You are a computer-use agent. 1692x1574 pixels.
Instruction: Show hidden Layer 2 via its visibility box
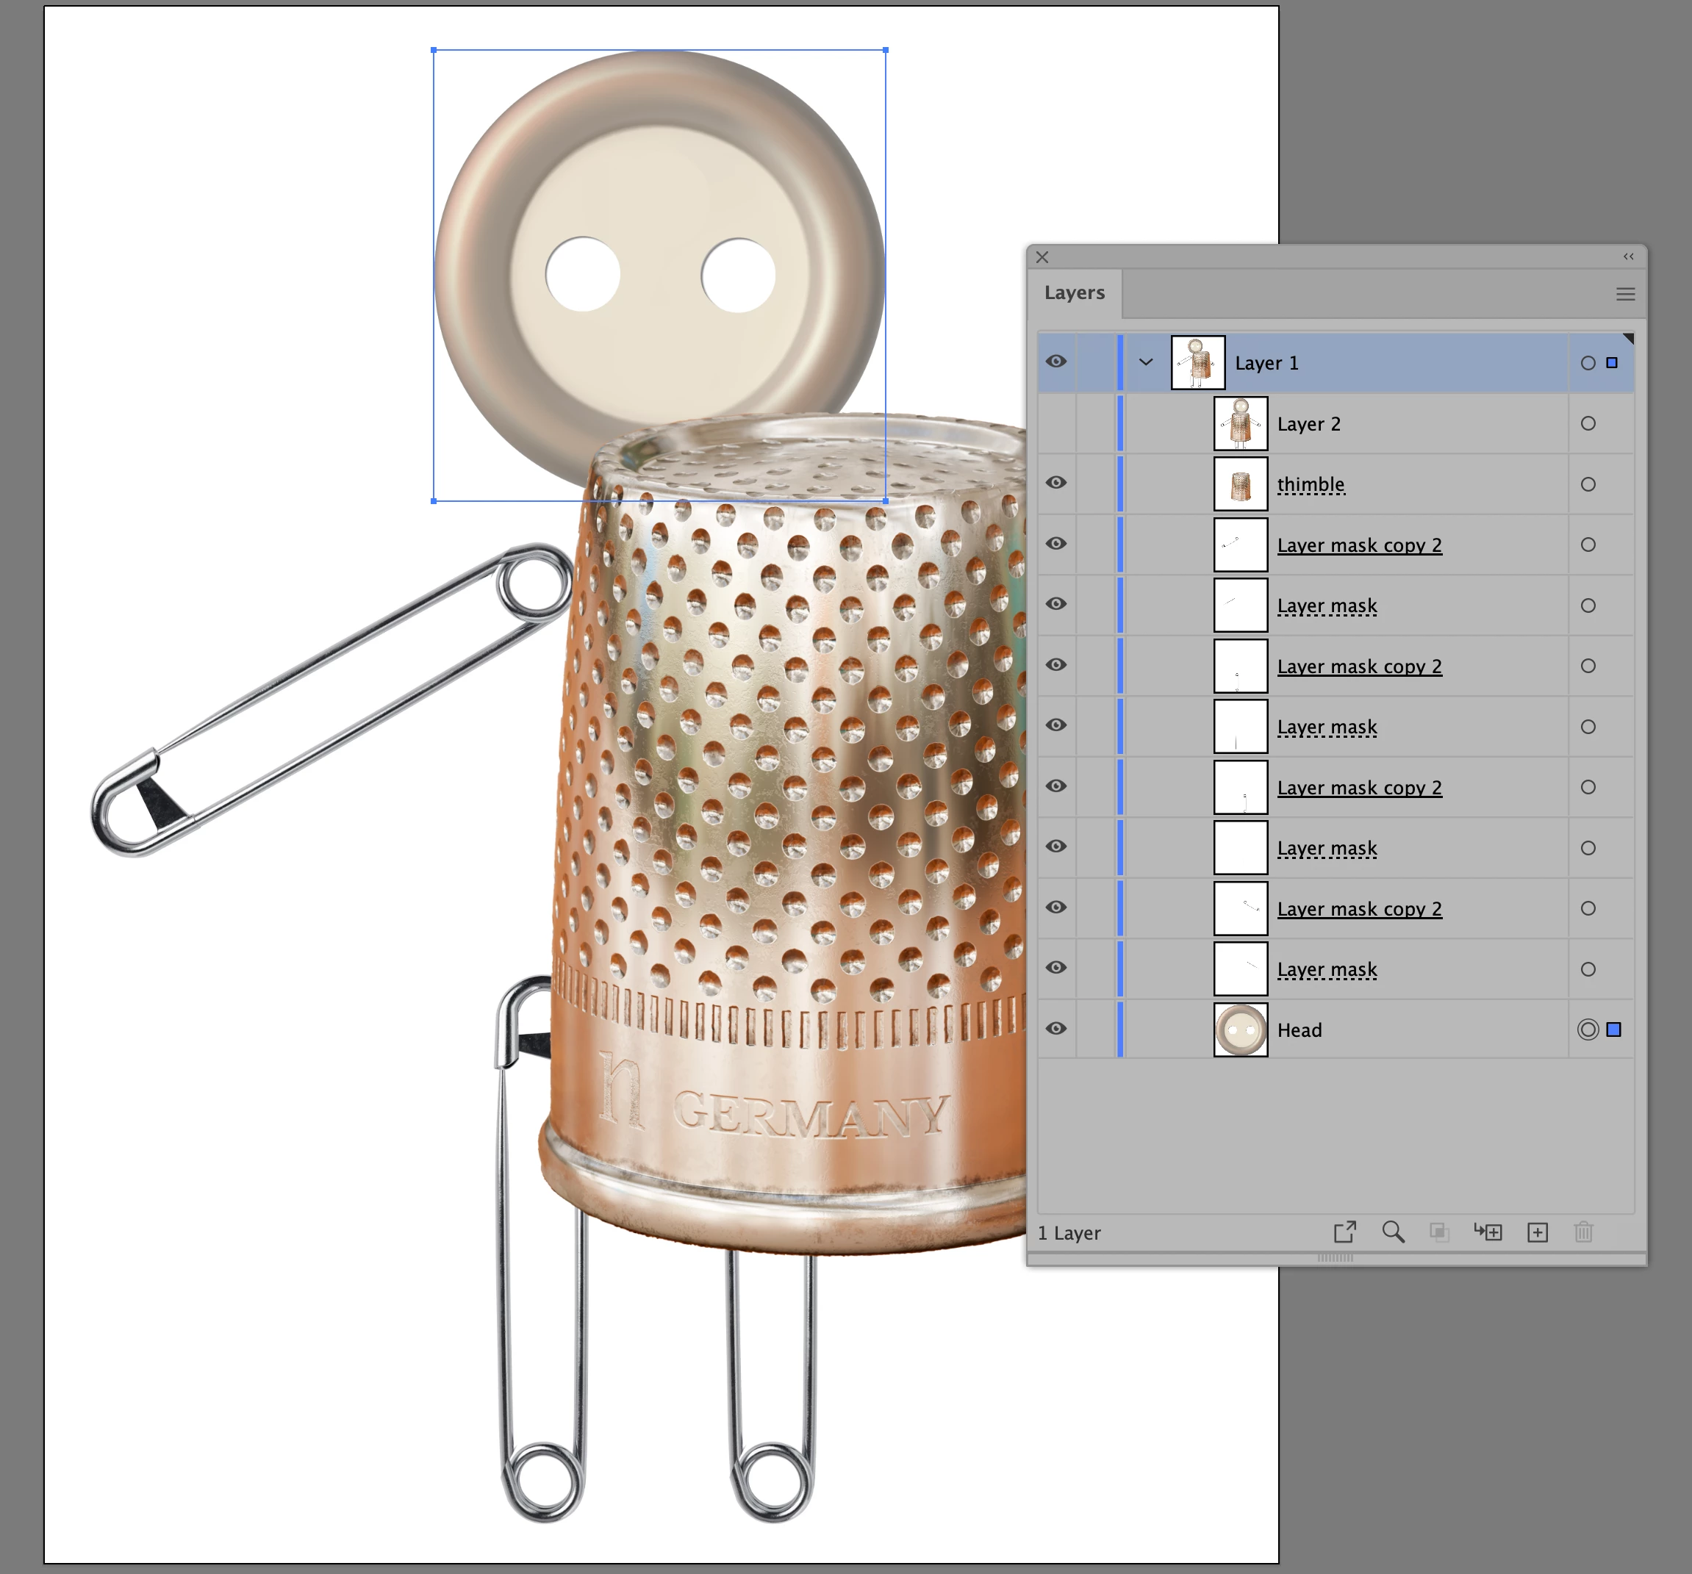coord(1056,423)
